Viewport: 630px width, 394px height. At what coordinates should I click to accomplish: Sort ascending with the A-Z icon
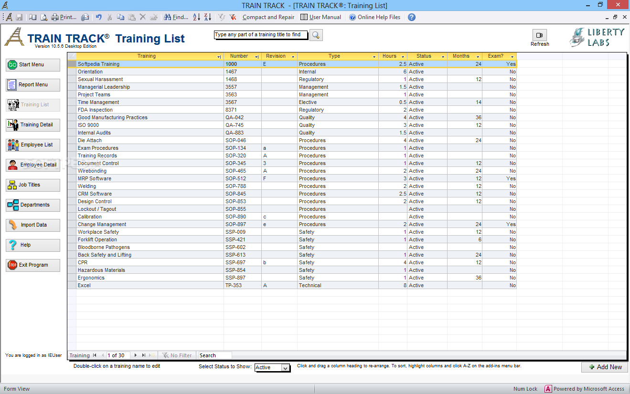(x=196, y=17)
